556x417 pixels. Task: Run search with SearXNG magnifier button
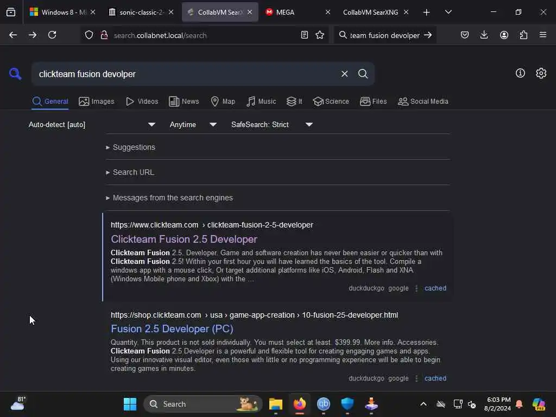click(x=363, y=74)
